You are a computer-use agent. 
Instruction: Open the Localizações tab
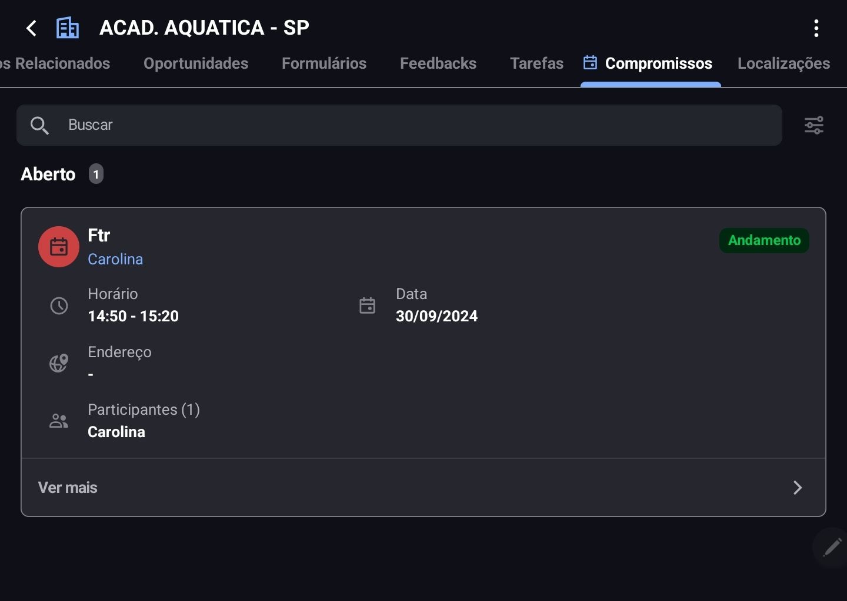[783, 63]
